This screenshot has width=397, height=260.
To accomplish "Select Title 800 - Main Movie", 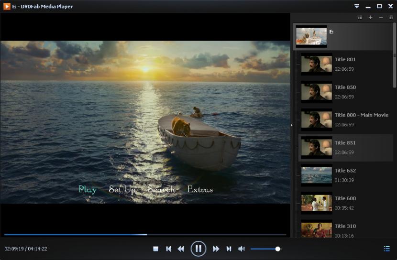I will [x=346, y=119].
